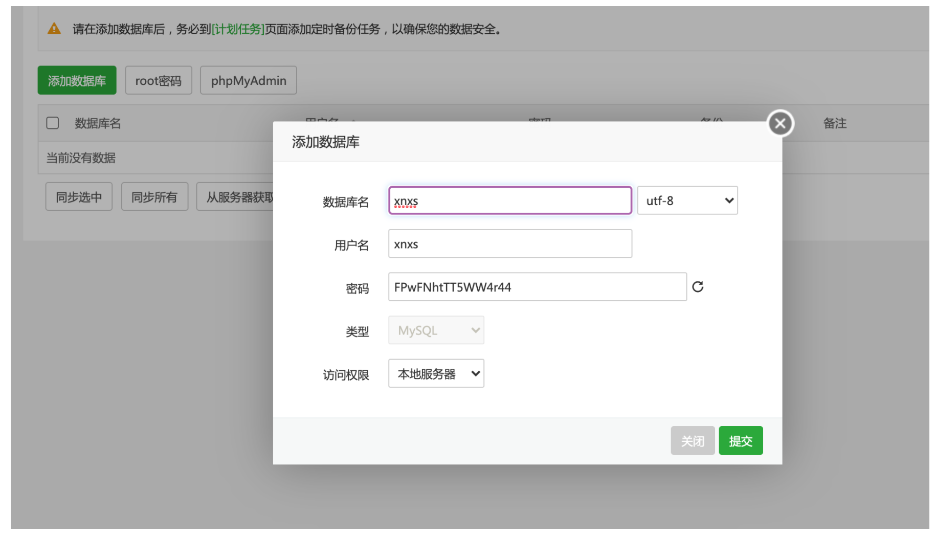Open phpMyAdmin
The image size is (935, 533).
click(248, 80)
